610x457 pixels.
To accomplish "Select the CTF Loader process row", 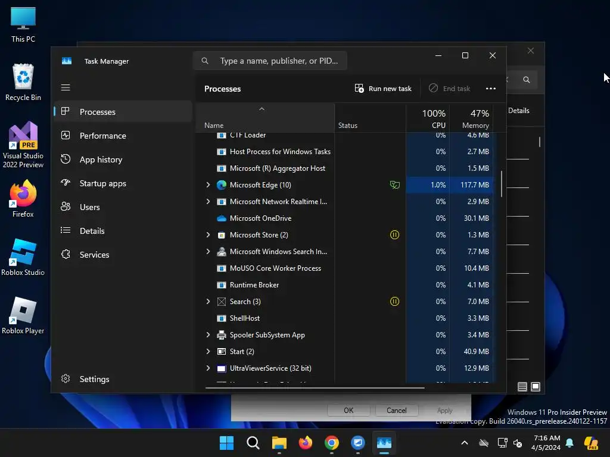I will pos(344,136).
